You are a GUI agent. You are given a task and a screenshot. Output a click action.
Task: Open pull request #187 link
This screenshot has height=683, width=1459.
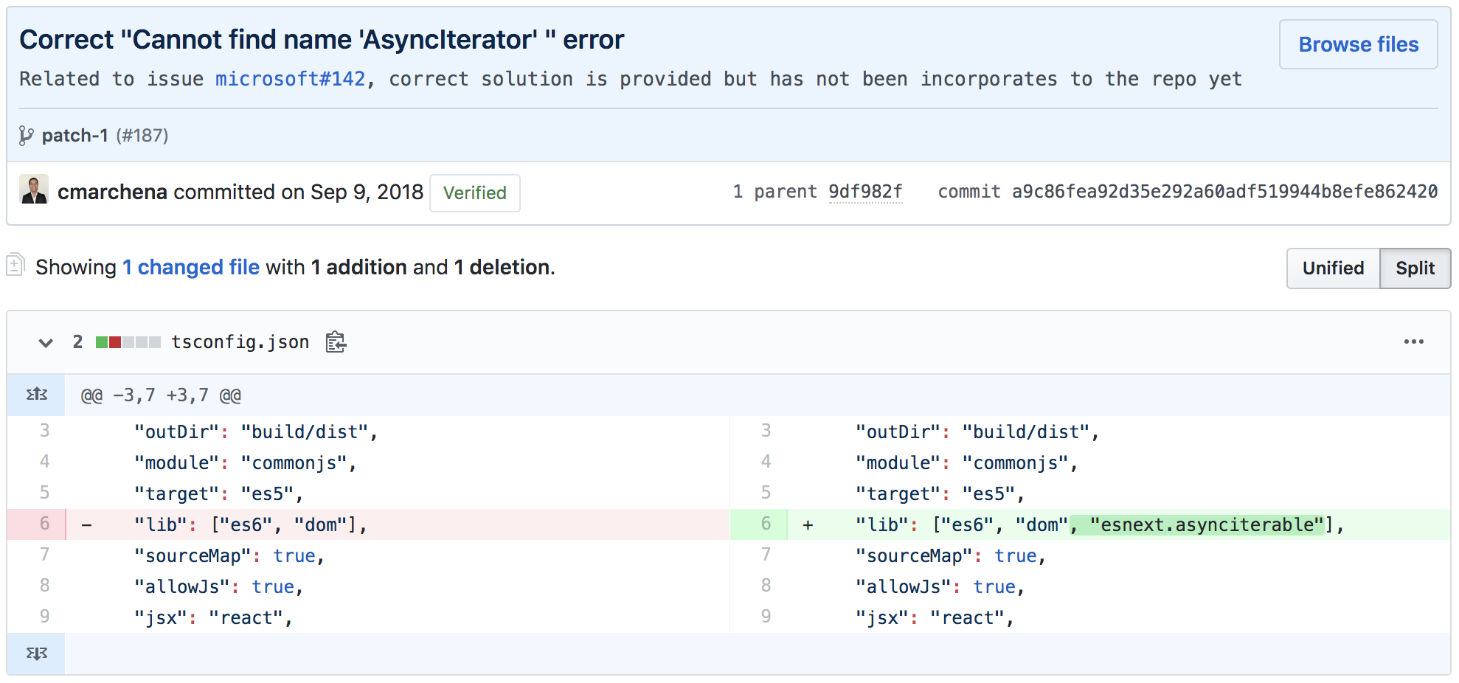coord(142,136)
